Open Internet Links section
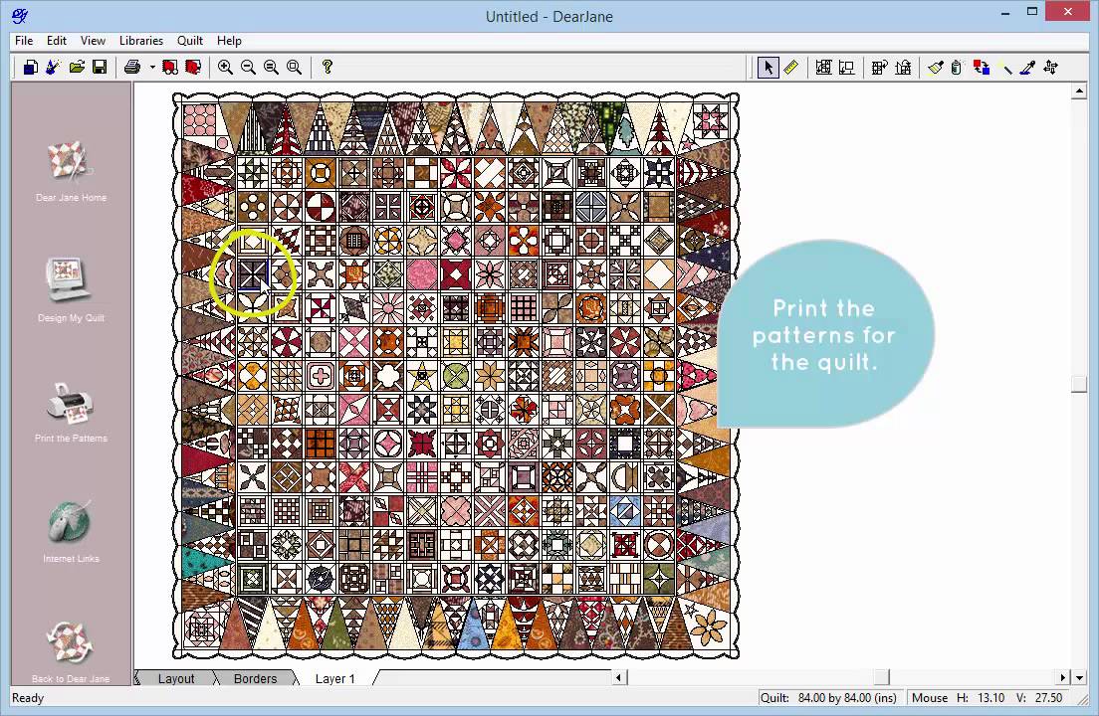The image size is (1099, 716). pos(70,532)
